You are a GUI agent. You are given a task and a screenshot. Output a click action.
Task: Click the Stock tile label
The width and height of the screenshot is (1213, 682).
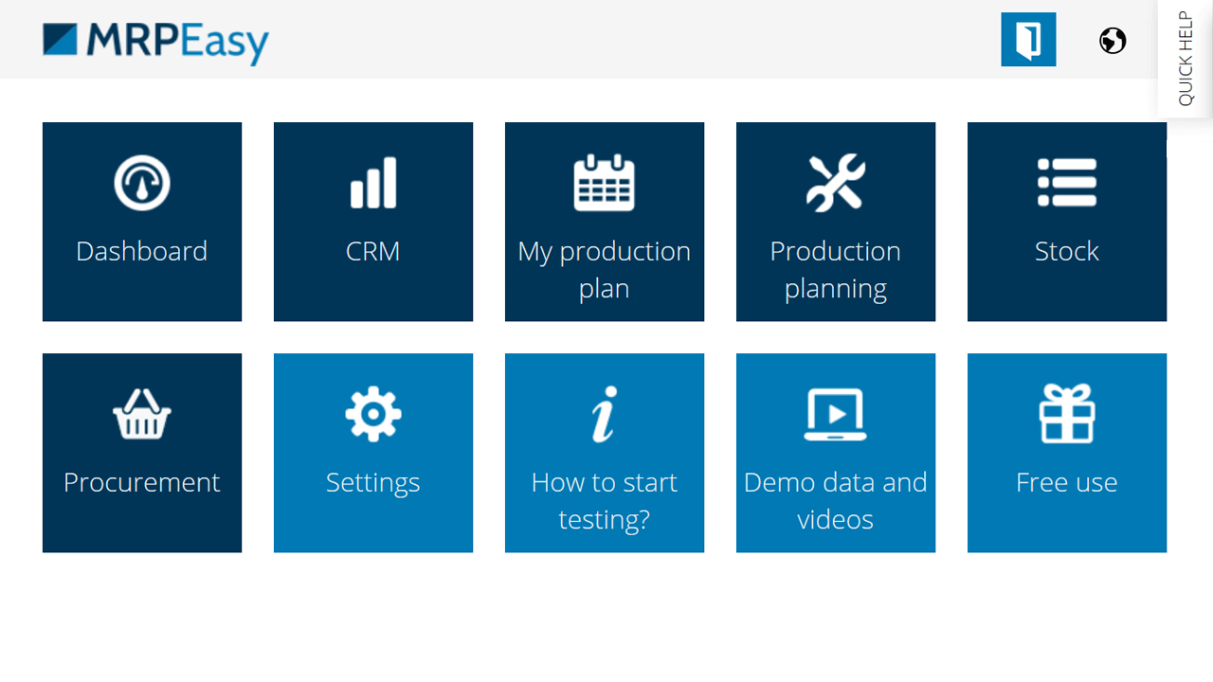click(x=1067, y=251)
